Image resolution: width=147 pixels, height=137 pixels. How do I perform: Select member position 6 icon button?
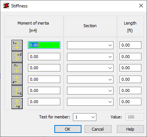coord(17,103)
